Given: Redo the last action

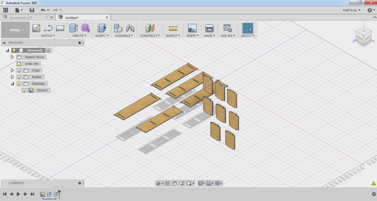Looking at the screenshot, I should (x=55, y=10).
